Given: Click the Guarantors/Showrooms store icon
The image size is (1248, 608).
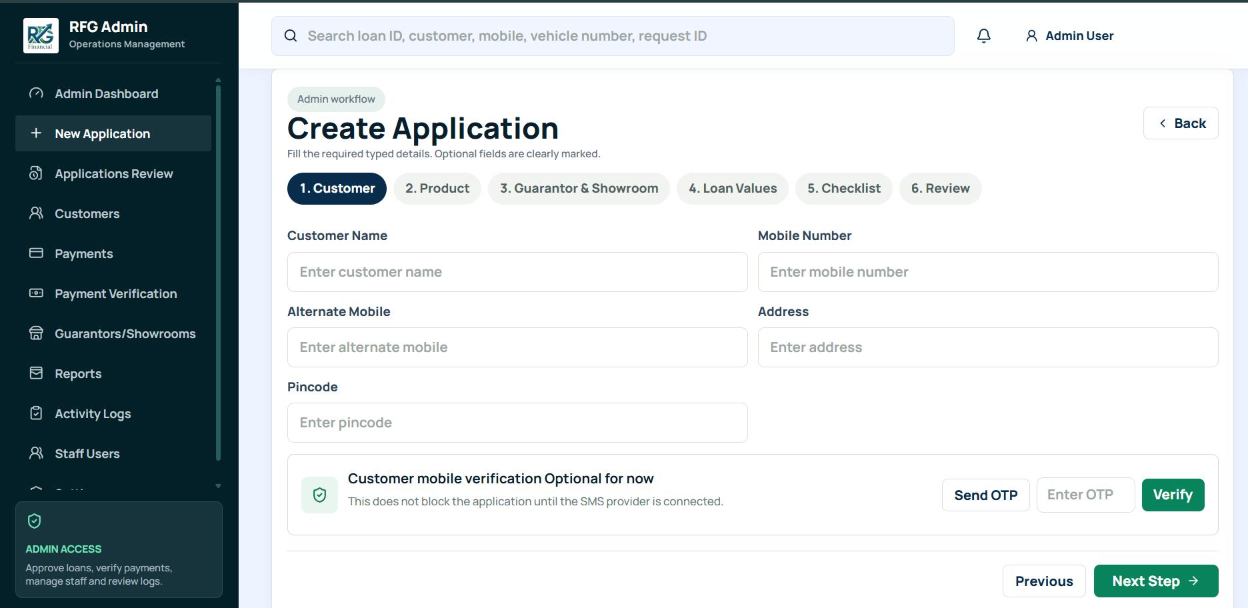Looking at the screenshot, I should click(37, 333).
